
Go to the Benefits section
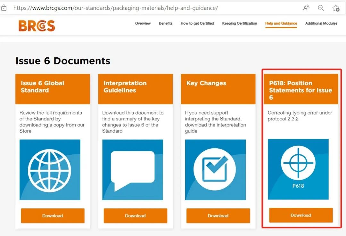click(x=166, y=23)
